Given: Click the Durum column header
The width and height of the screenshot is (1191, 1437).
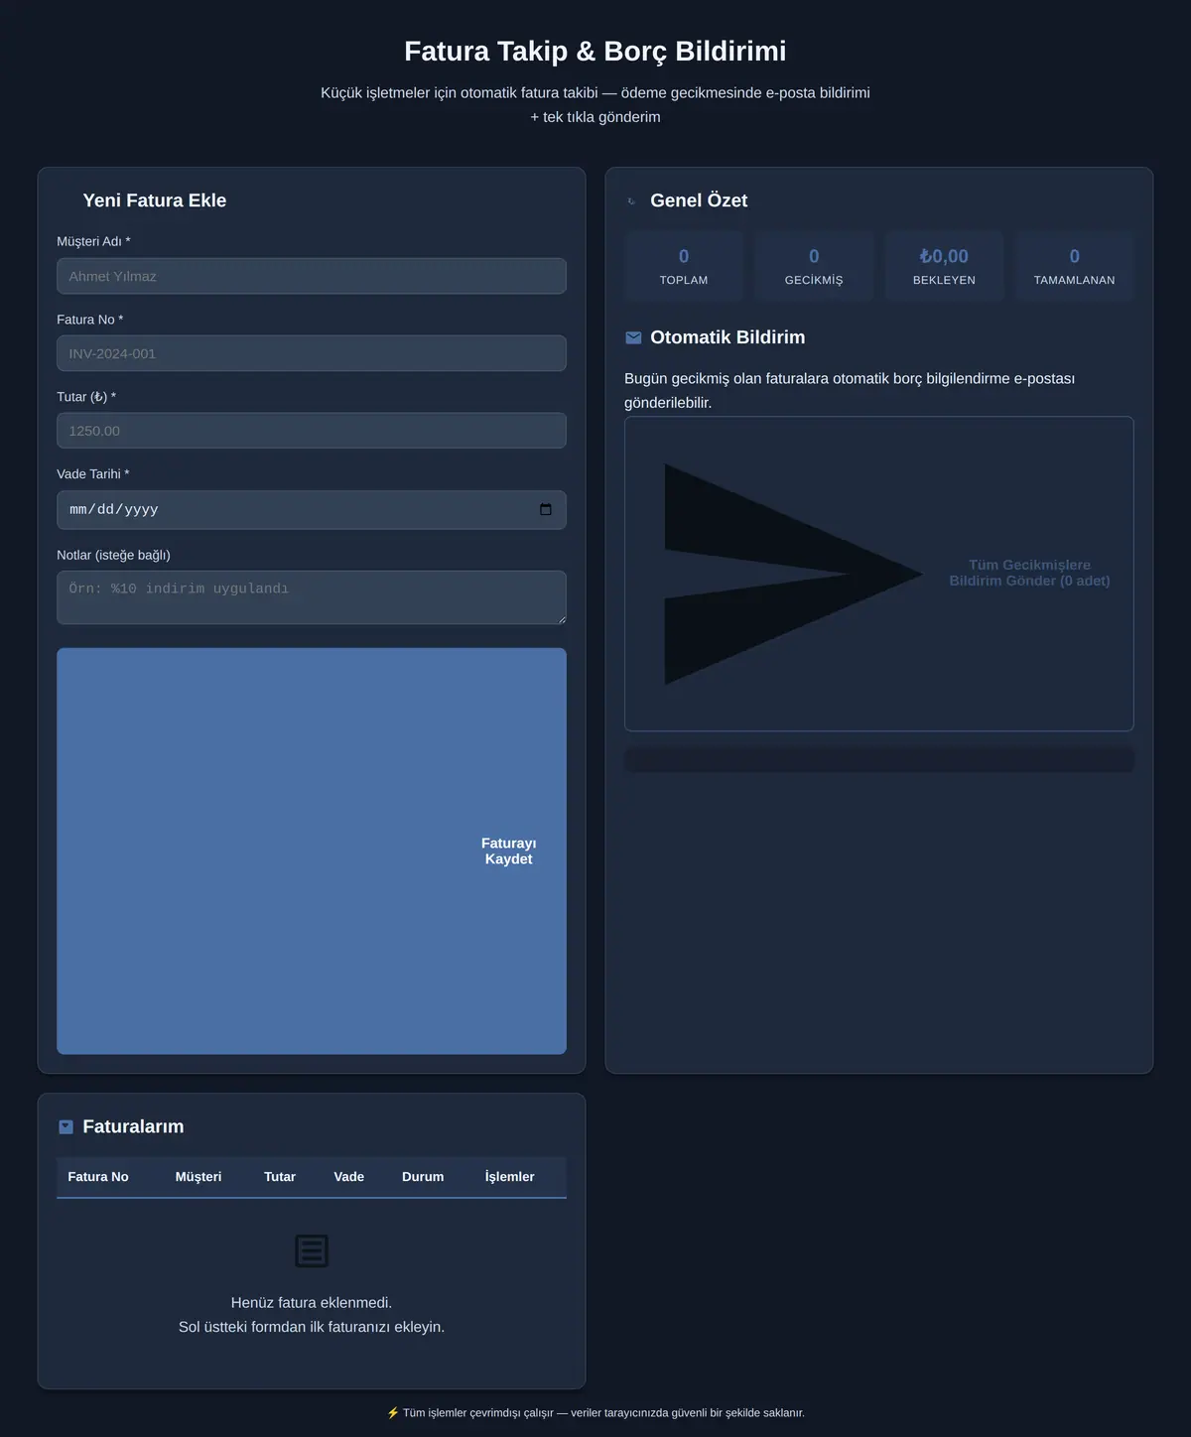Looking at the screenshot, I should [423, 1176].
